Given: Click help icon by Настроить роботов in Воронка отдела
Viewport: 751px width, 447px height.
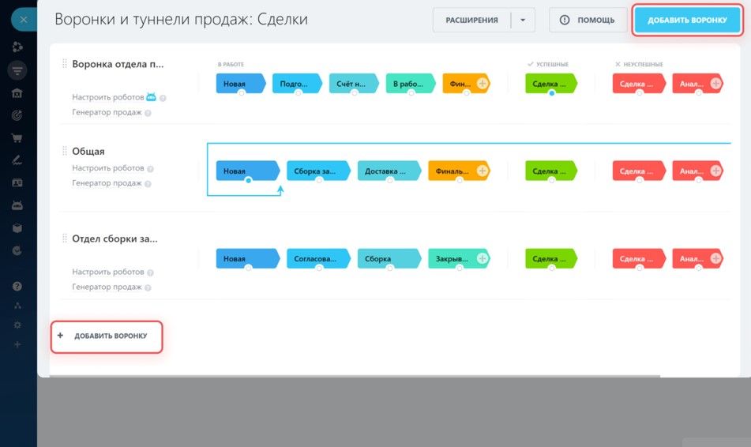Looking at the screenshot, I should (x=163, y=98).
